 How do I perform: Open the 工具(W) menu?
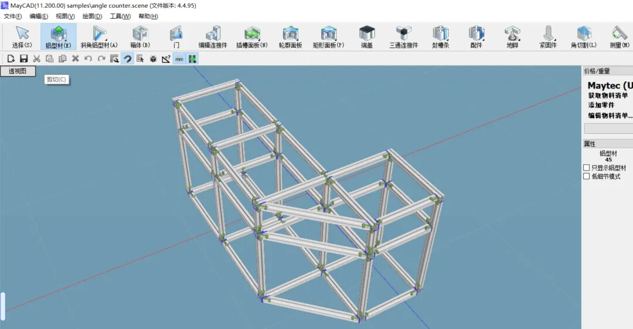(x=120, y=16)
